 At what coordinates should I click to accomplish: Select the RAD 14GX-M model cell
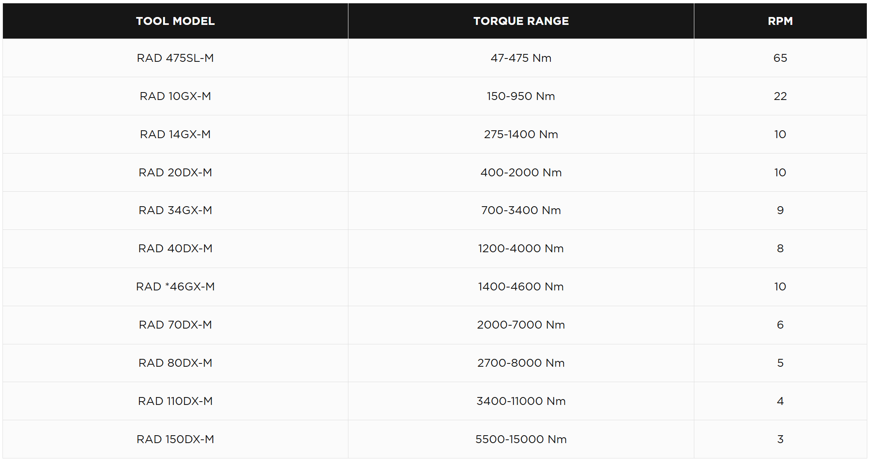coord(175,134)
